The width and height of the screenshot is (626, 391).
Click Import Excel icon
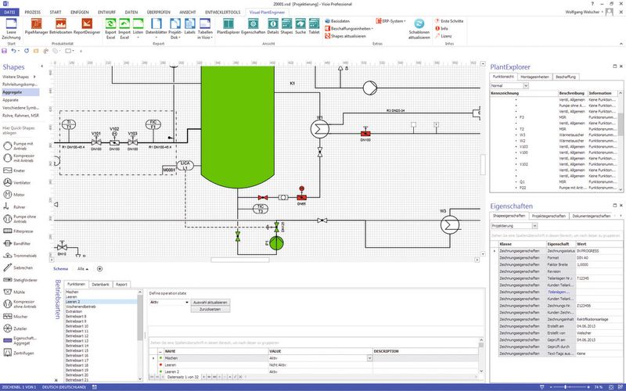point(124,29)
